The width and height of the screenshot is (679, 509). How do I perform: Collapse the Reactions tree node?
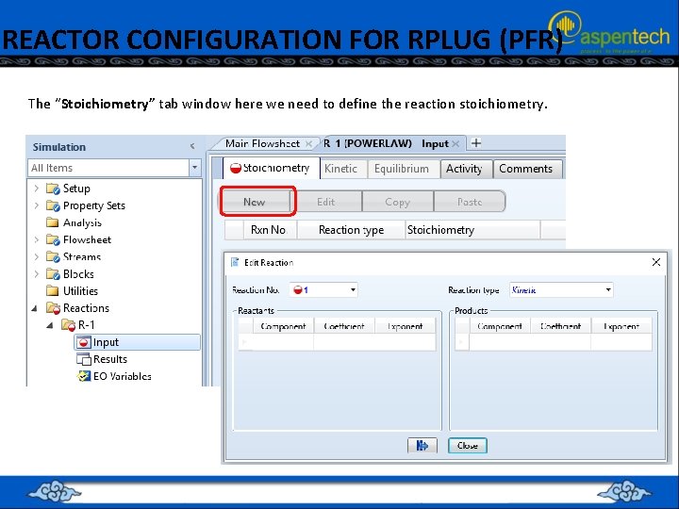[35, 308]
